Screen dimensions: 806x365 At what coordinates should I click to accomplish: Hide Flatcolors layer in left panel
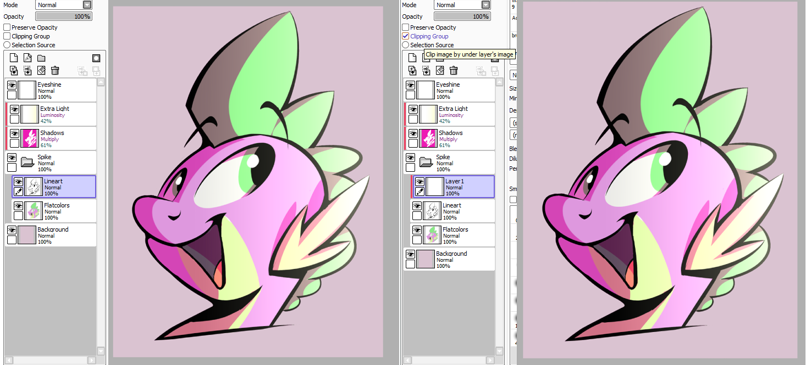point(18,206)
